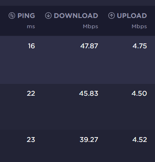Select the 39.27 download speed value
This screenshot has height=162, width=155.
[89, 140]
